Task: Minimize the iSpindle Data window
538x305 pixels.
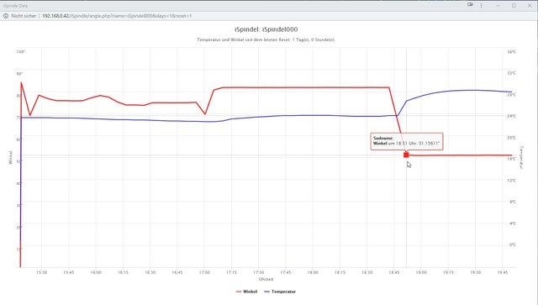Action: click(x=498, y=6)
